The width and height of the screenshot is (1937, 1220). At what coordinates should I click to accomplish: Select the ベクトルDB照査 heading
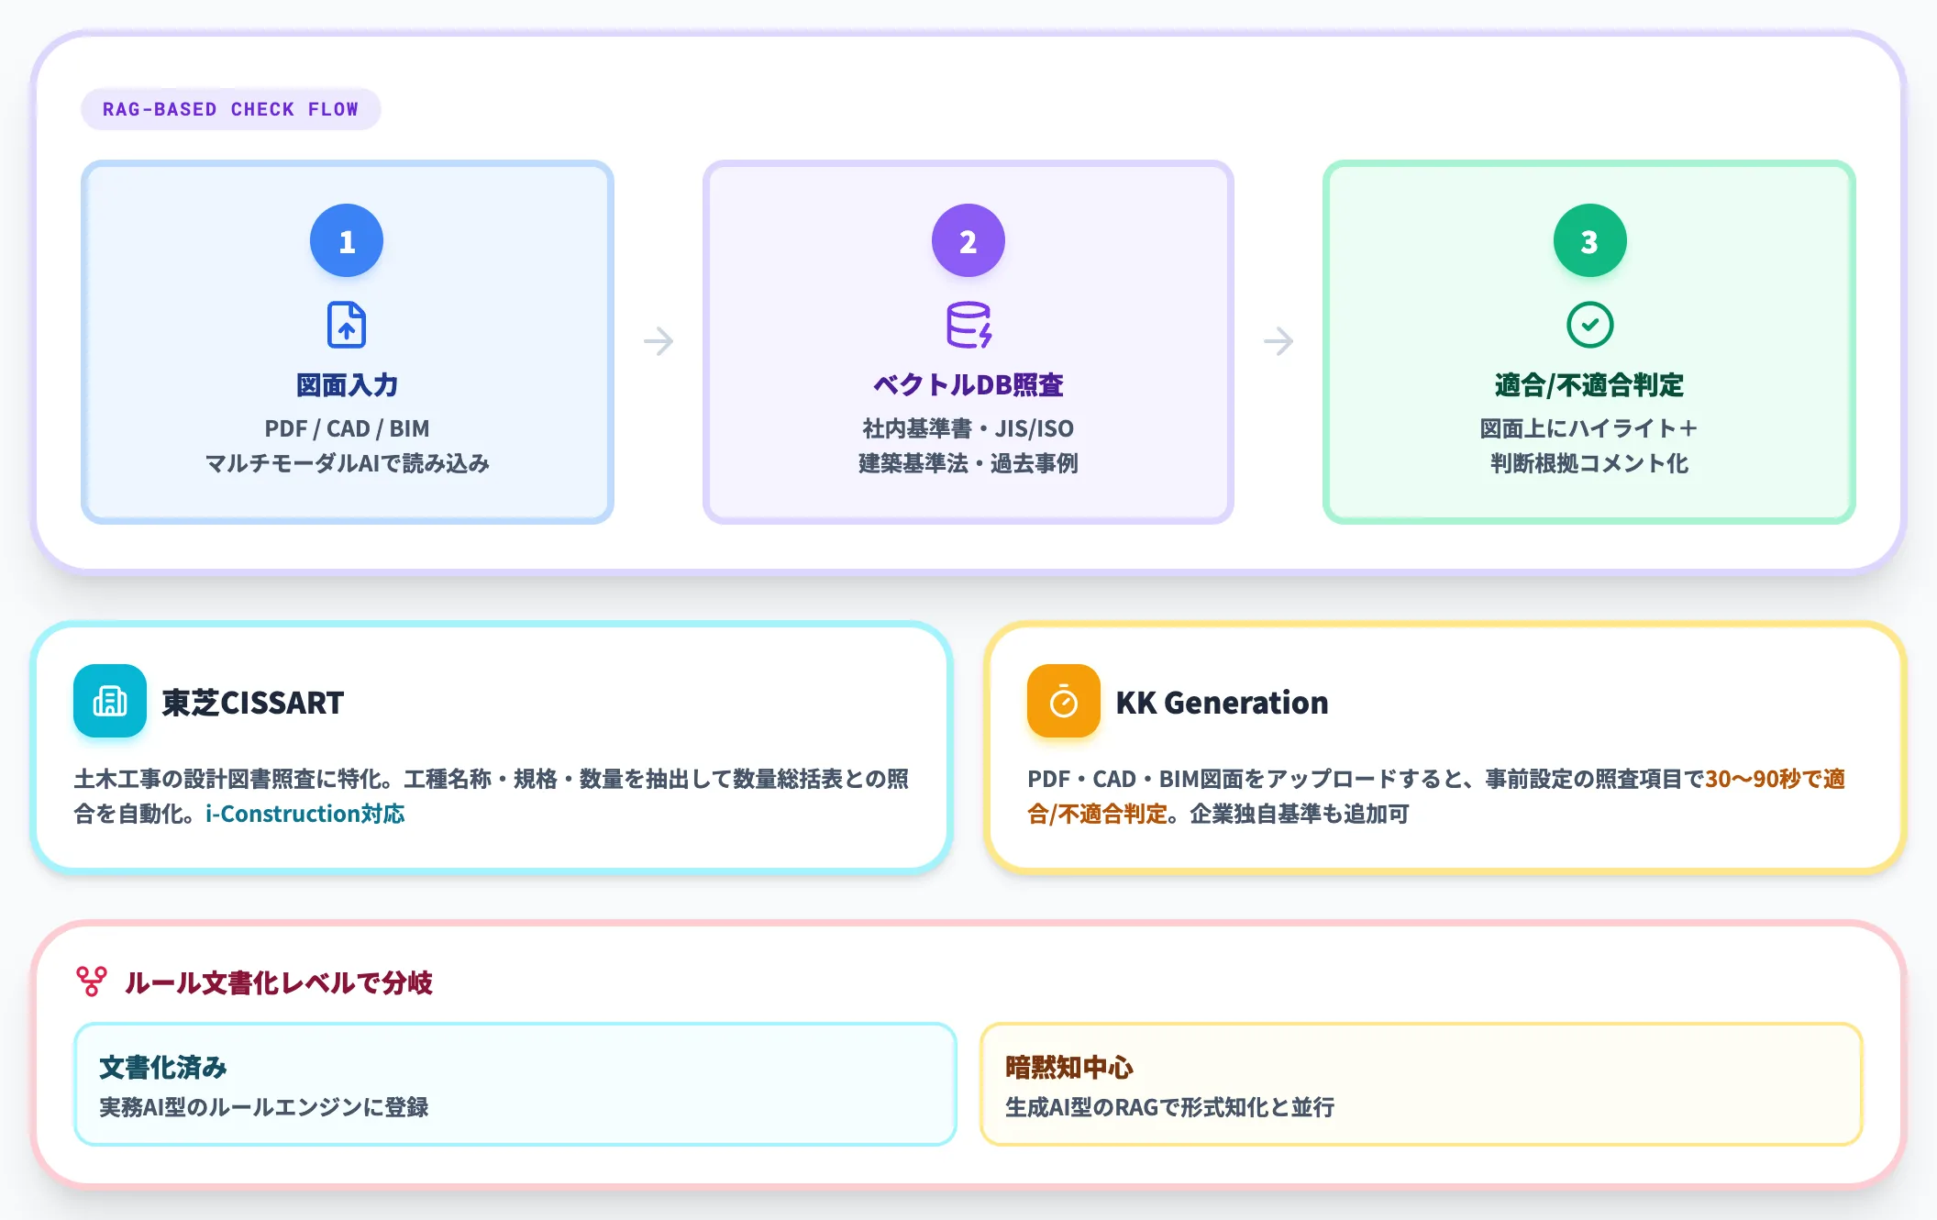point(968,384)
